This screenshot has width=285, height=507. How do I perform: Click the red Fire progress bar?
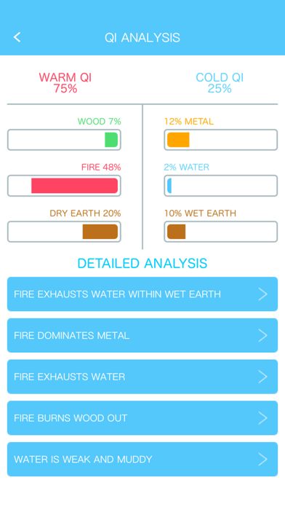tap(75, 186)
